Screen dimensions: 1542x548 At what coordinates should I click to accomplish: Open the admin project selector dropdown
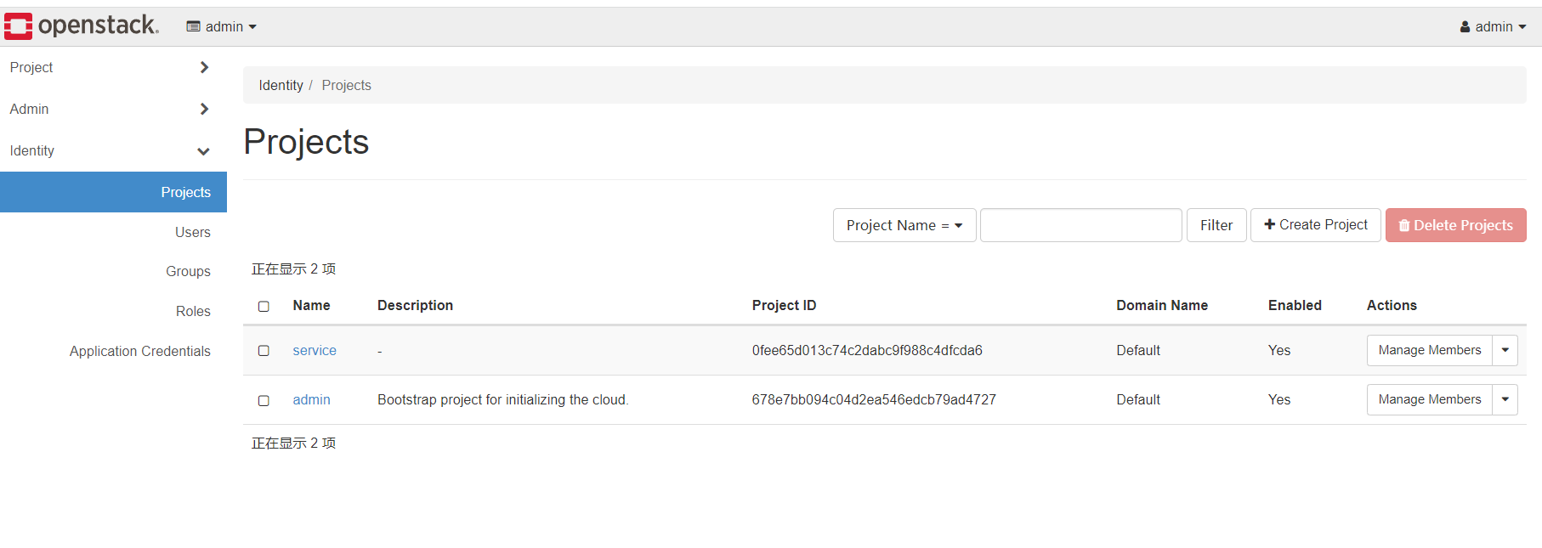coord(222,26)
